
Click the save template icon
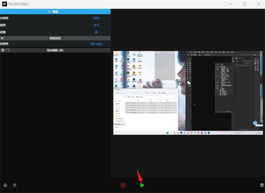point(3,51)
